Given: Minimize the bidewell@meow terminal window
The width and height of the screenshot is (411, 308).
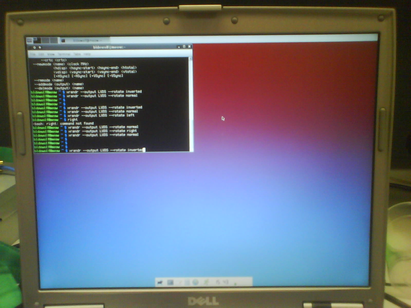Looking at the screenshot, I should coord(179,47).
